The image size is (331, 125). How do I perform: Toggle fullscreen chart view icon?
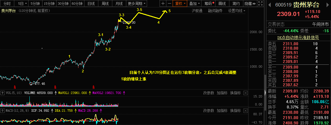[x=261, y=3]
